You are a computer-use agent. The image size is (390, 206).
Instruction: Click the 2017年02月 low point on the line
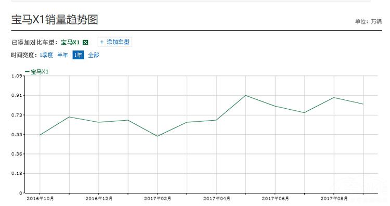coord(158,136)
